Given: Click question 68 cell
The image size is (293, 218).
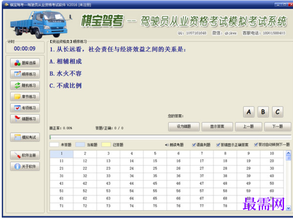Looking at the screenshot, I should tap(225, 199).
